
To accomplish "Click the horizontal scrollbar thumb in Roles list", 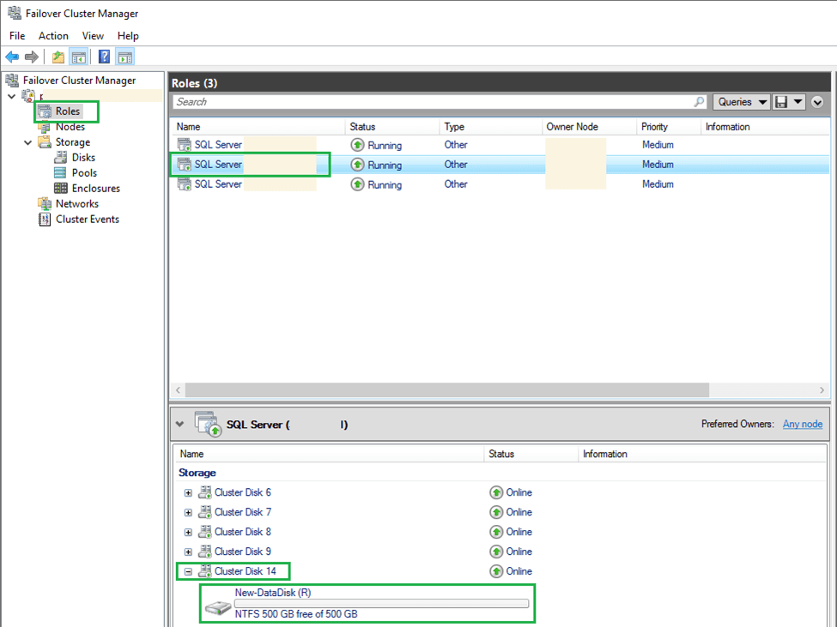I will pyautogui.click(x=447, y=390).
